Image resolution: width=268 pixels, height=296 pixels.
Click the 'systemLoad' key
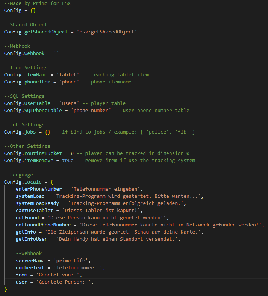pyautogui.click(x=30, y=196)
